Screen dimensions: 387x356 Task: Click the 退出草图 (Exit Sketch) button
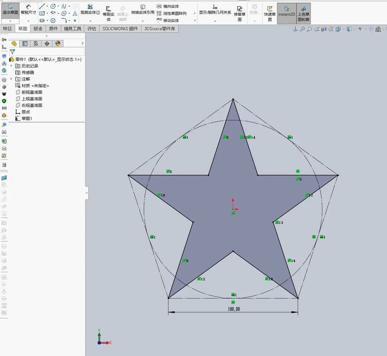pos(10,10)
